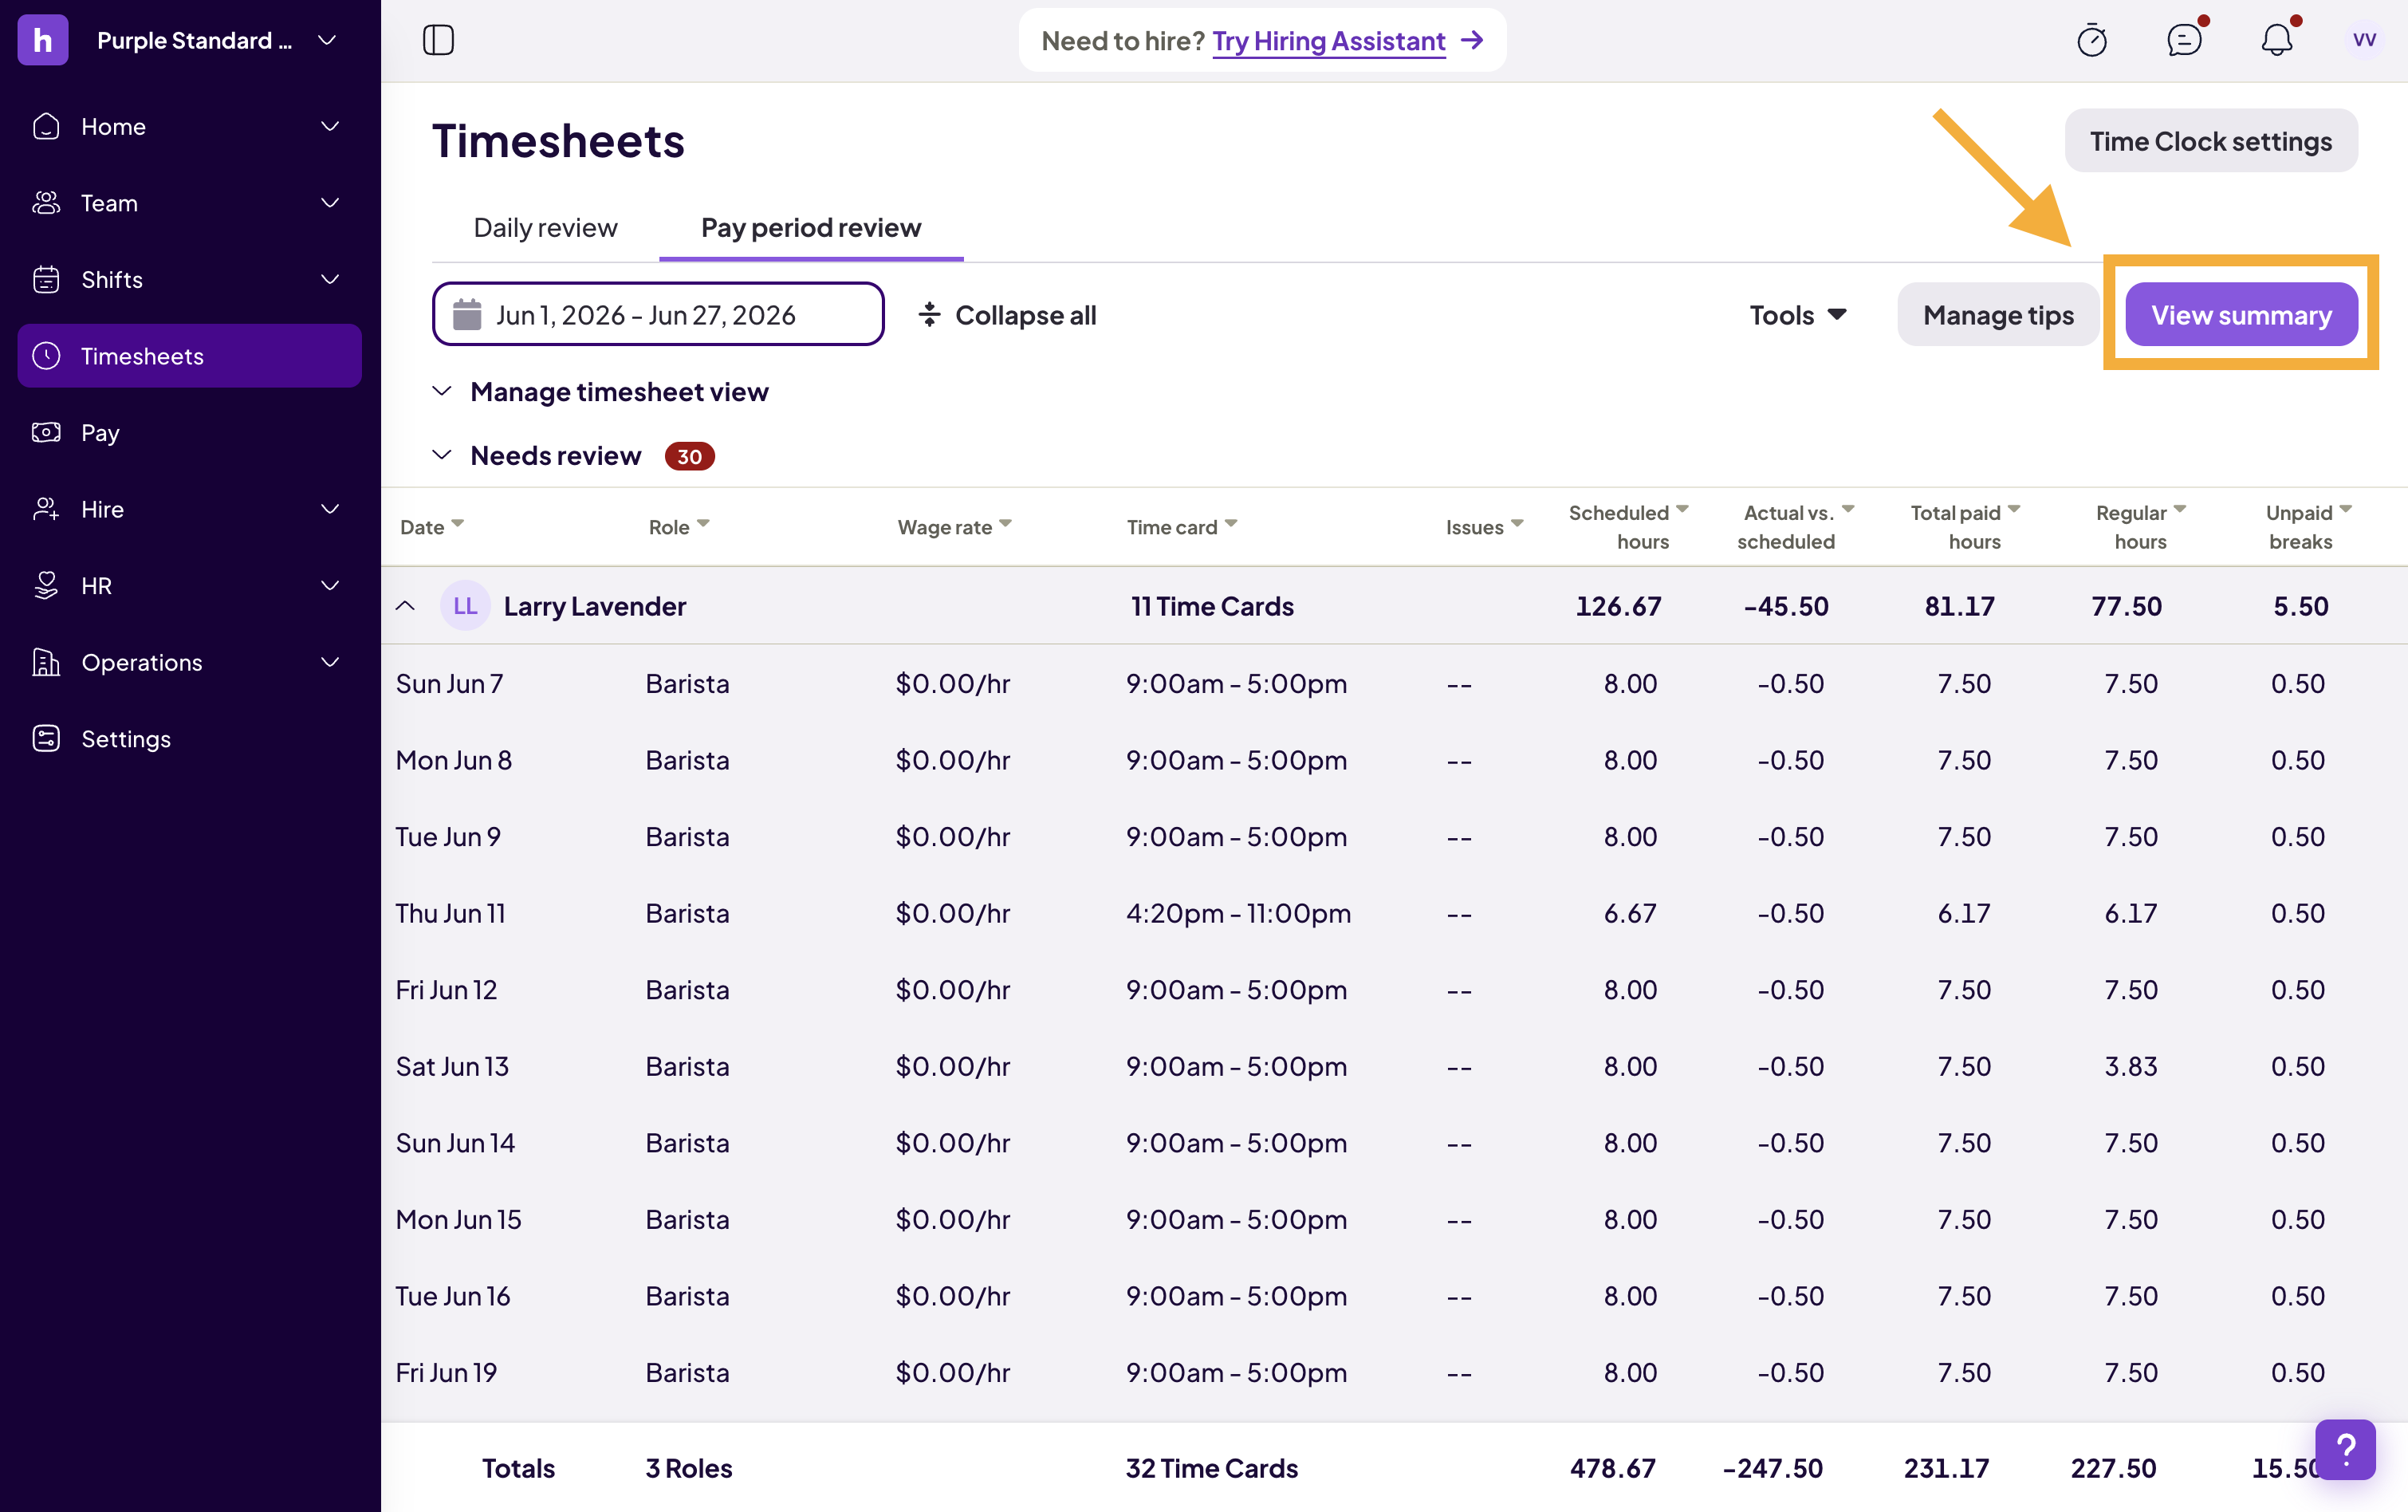
Task: Open Time Clock settings
Action: coord(2211,141)
